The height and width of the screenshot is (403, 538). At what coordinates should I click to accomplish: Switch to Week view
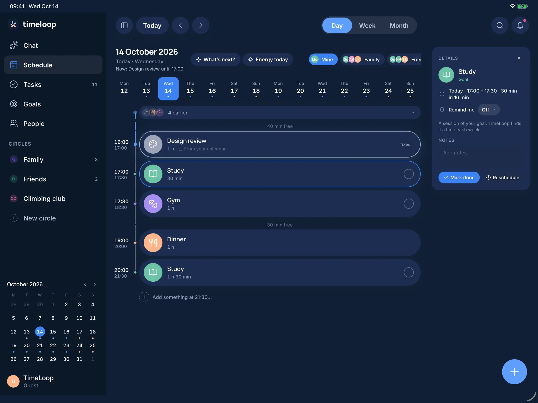coord(367,26)
